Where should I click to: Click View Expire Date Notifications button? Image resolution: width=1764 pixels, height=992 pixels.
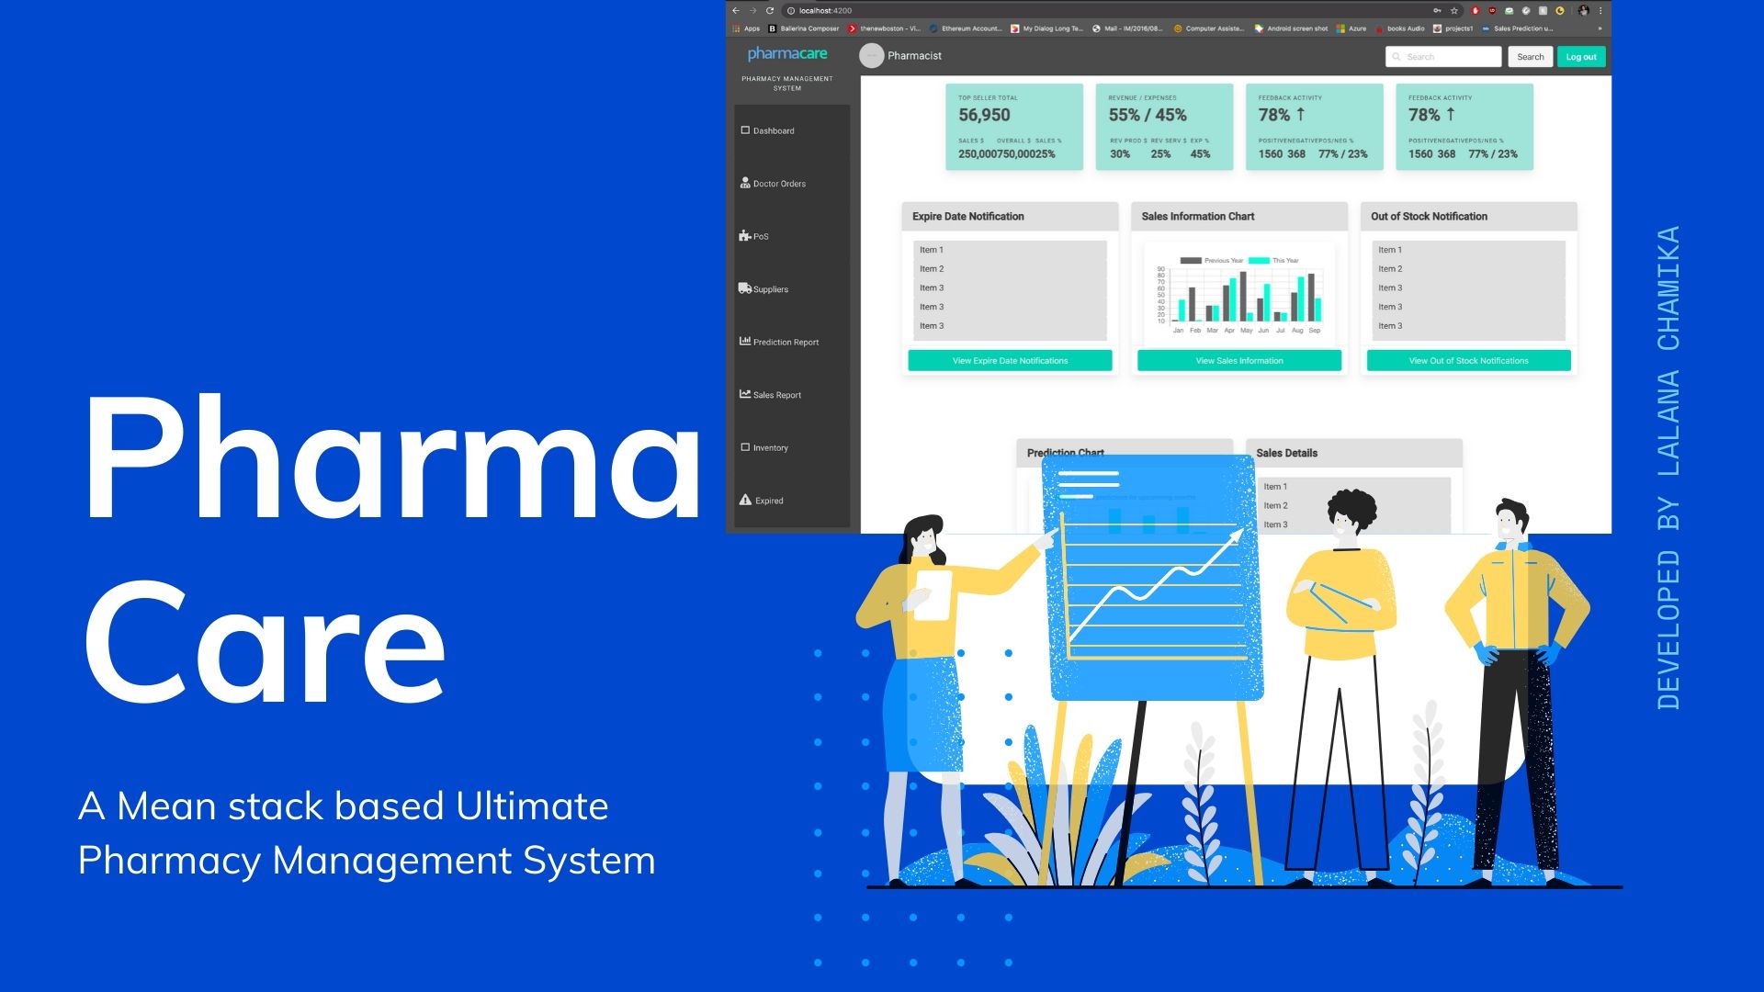[x=1009, y=360]
